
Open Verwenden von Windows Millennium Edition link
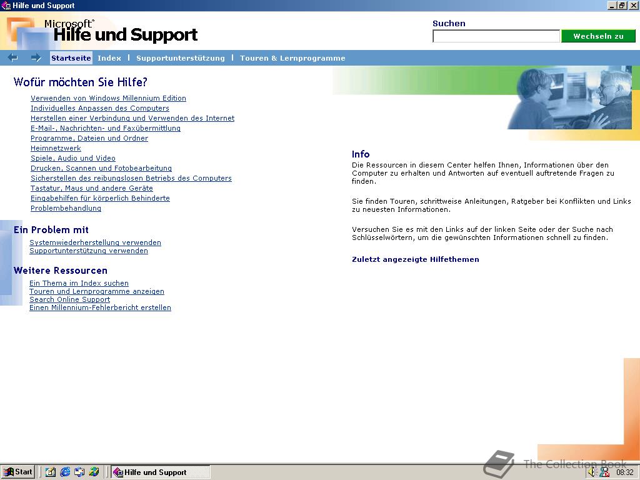coord(108,98)
